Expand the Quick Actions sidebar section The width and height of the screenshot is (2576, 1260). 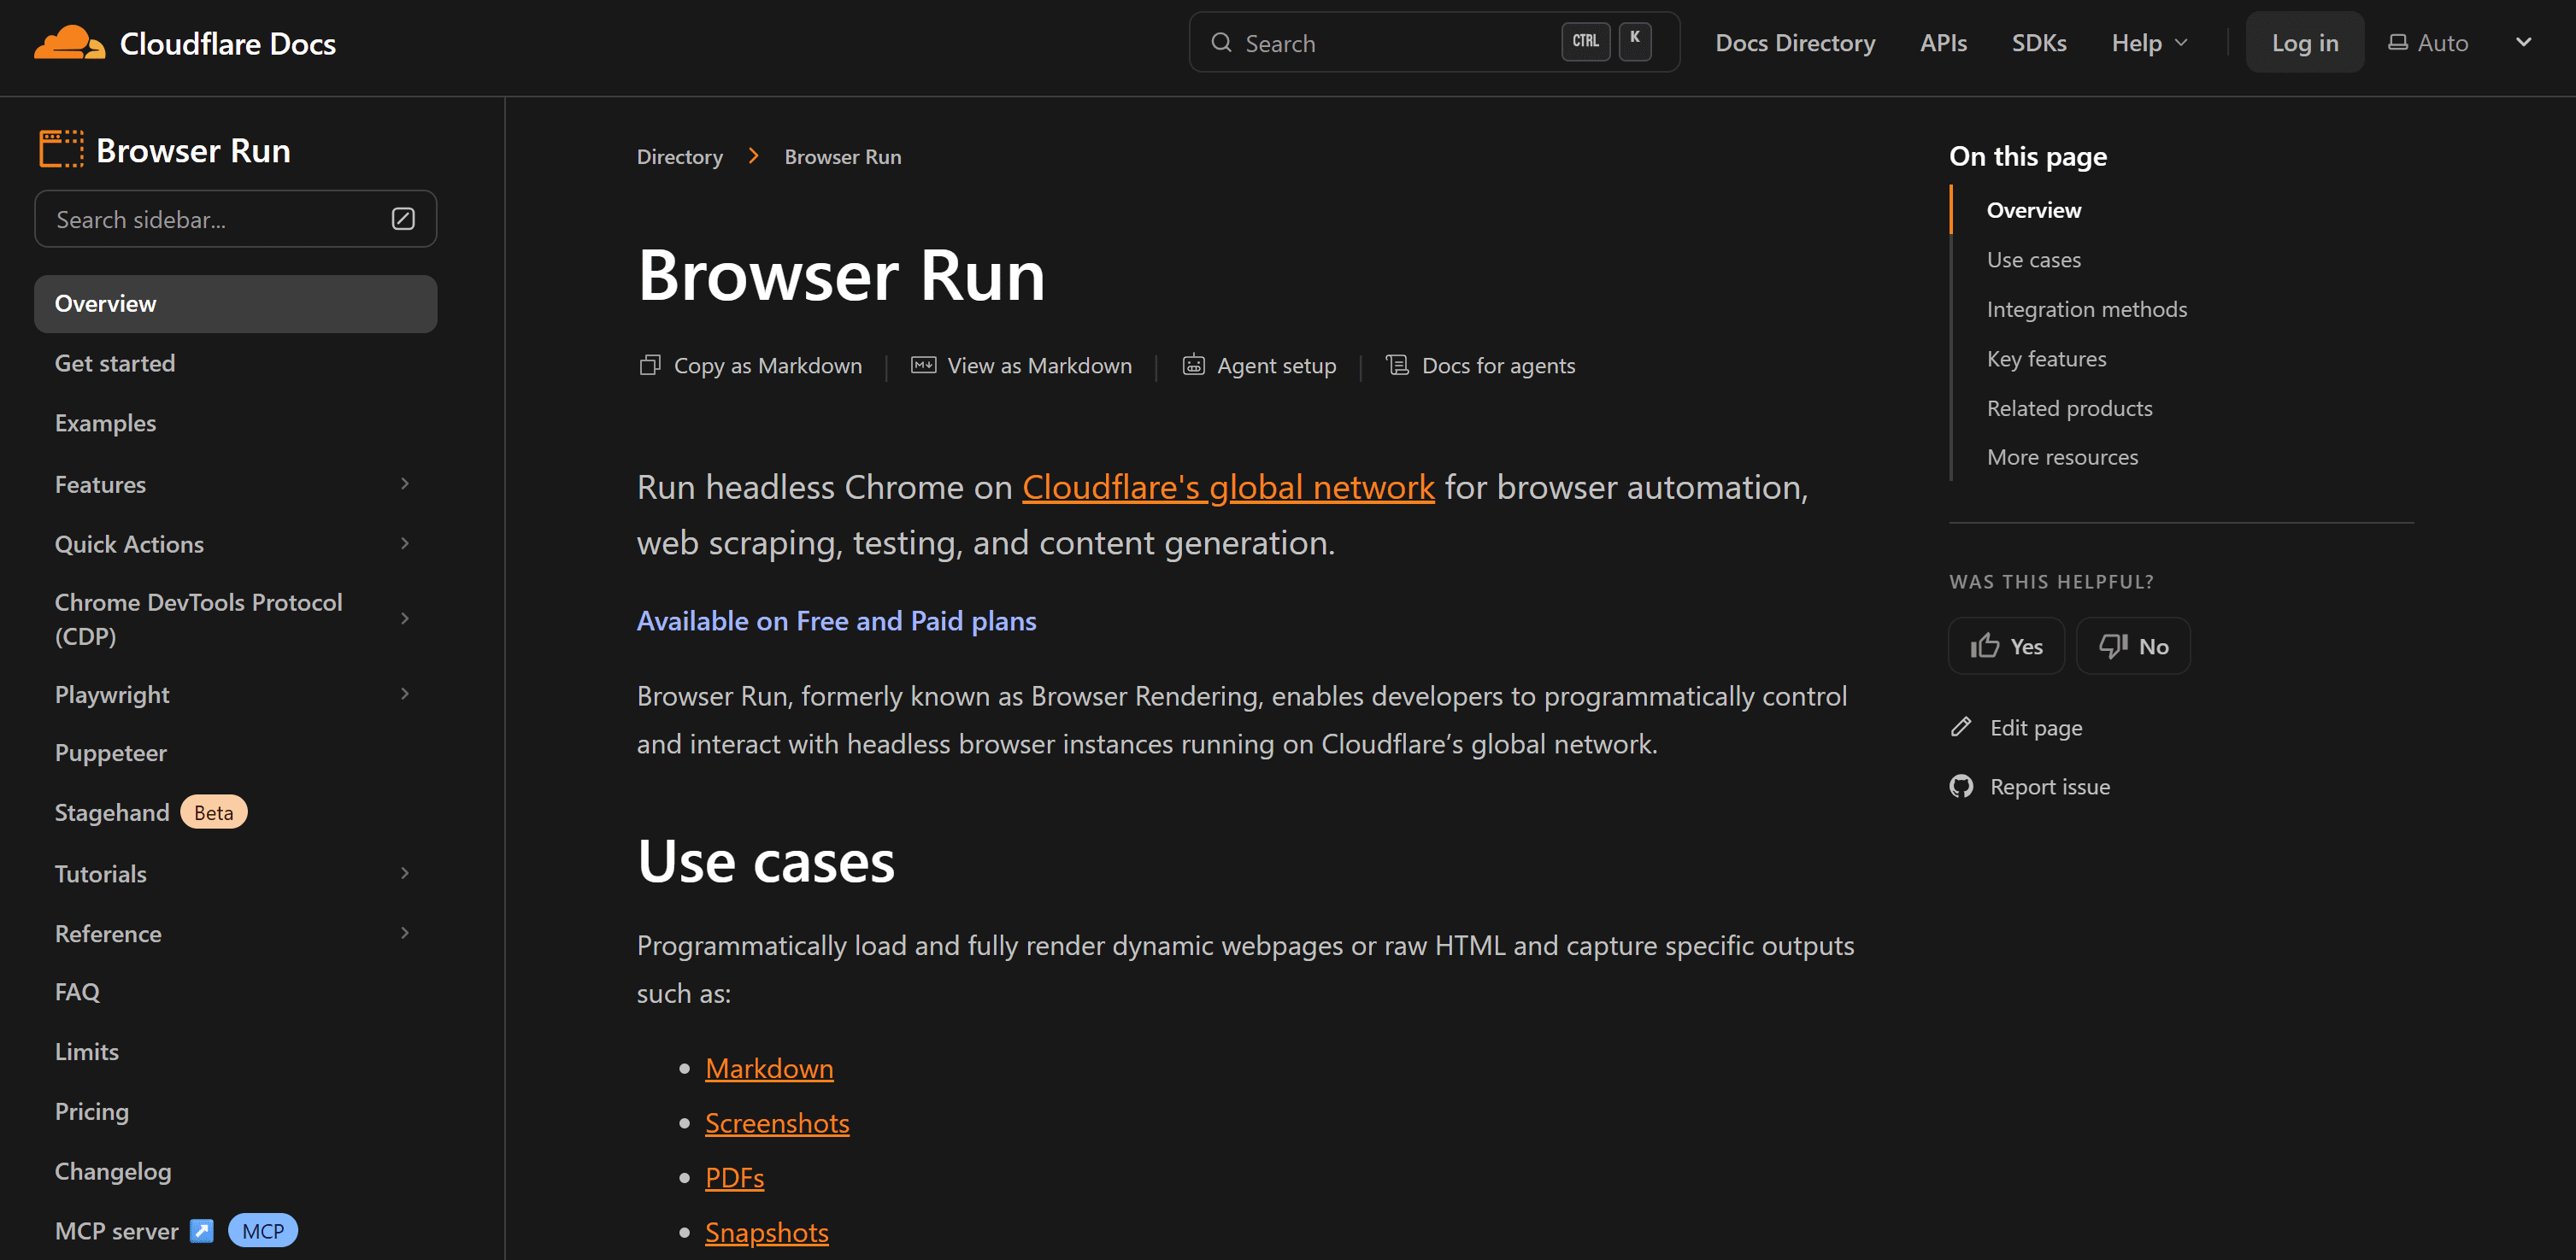click(404, 543)
